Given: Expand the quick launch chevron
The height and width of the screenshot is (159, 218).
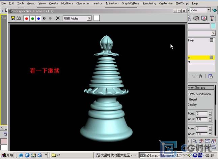Looking at the screenshot, I should (46, 154).
